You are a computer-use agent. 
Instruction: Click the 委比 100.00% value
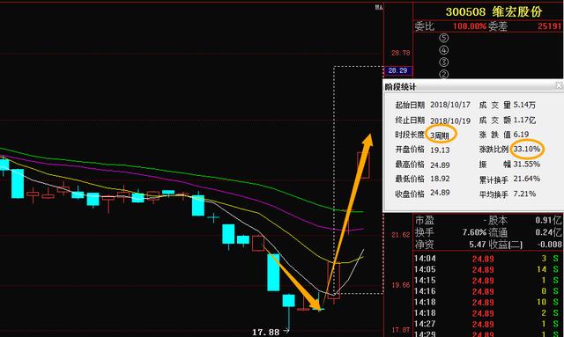470,26
